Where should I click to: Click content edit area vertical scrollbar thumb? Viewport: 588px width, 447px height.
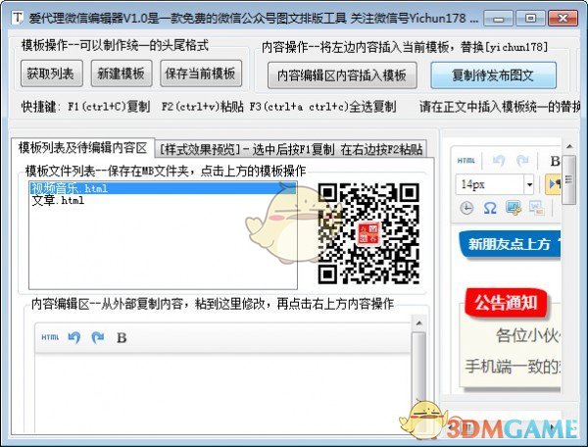click(x=418, y=370)
